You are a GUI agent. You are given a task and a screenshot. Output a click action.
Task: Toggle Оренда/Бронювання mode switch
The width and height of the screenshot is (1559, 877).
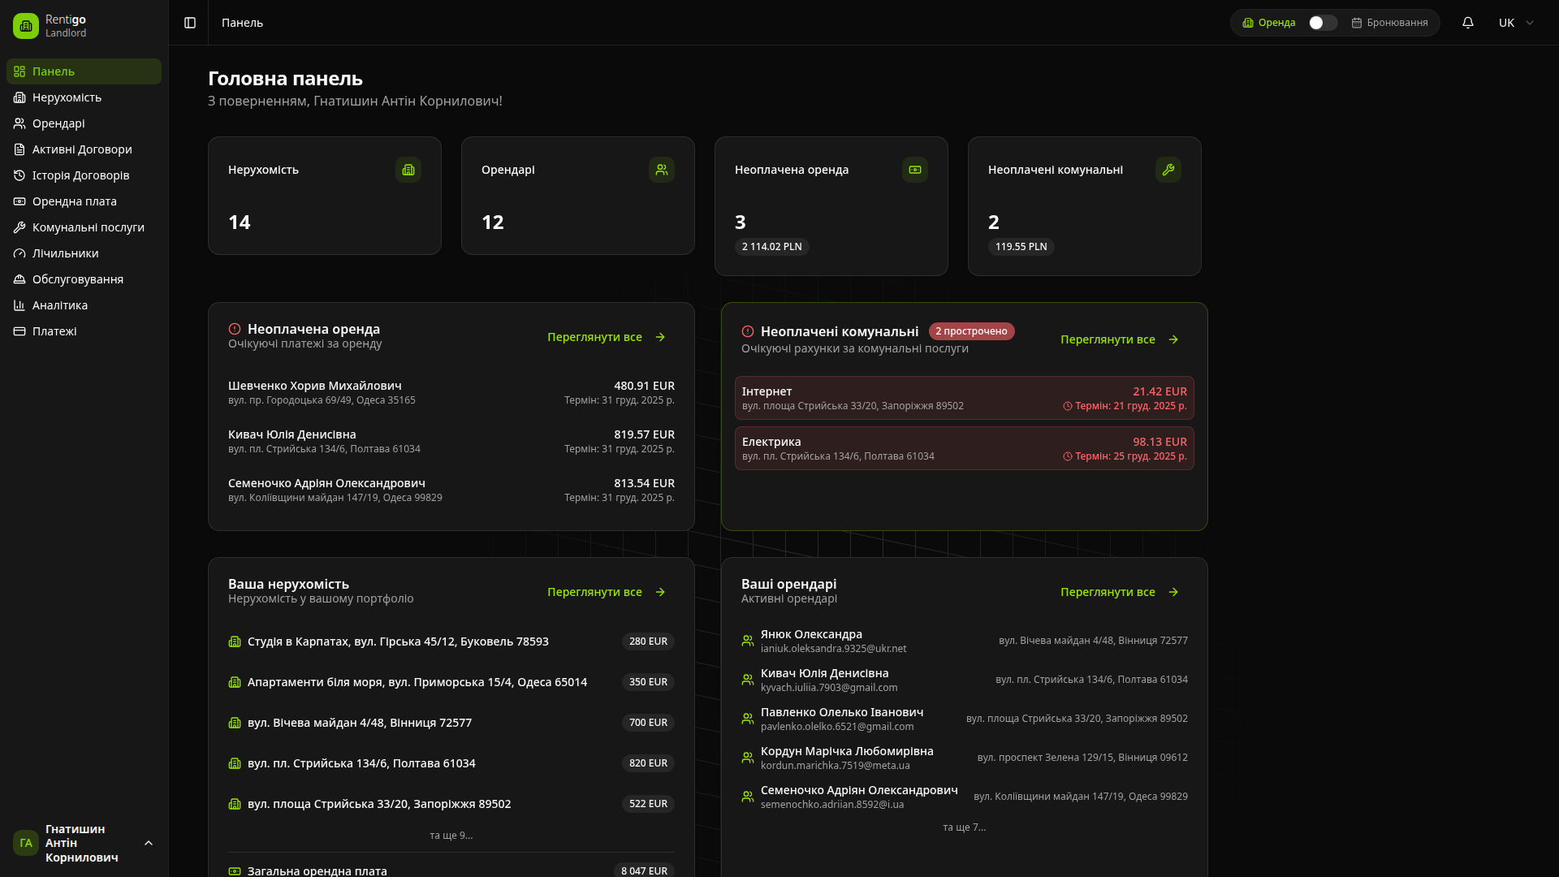coord(1323,23)
